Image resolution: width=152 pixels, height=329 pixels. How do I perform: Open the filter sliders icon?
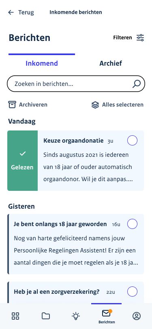(x=140, y=38)
